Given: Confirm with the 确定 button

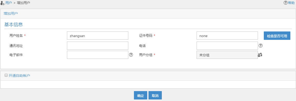Looking at the screenshot, I should [x=141, y=95].
